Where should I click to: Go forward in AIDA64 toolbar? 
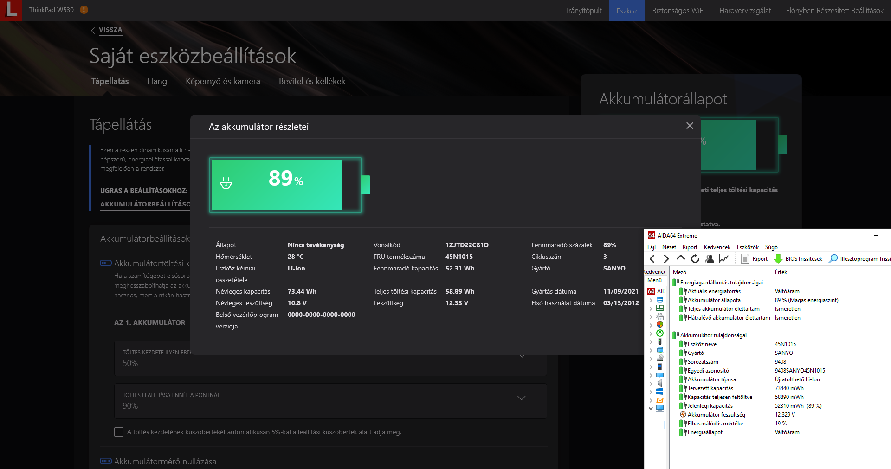pos(666,259)
